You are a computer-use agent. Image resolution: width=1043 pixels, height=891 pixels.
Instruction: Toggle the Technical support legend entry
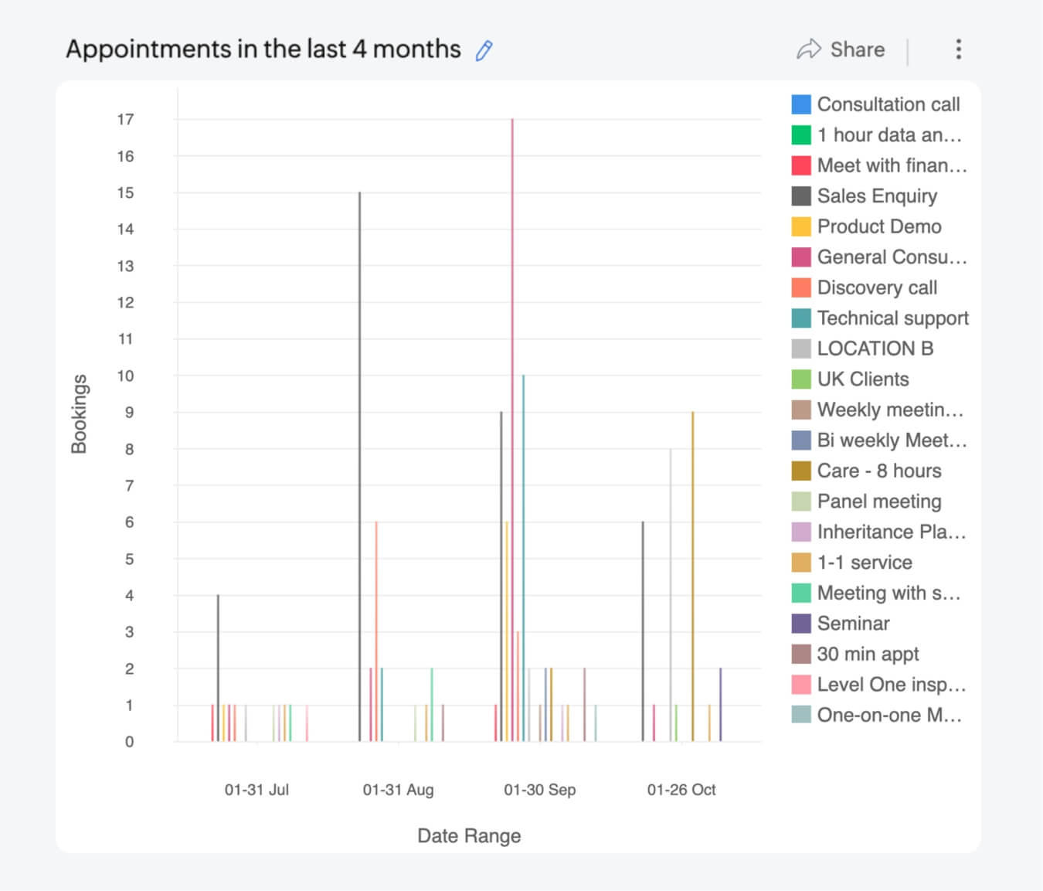pos(892,318)
